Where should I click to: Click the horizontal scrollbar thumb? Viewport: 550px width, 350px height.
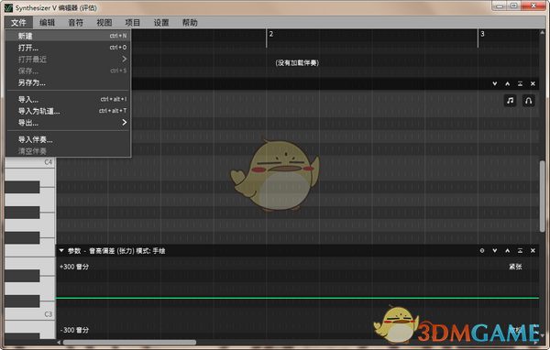pyautogui.click(x=129, y=342)
